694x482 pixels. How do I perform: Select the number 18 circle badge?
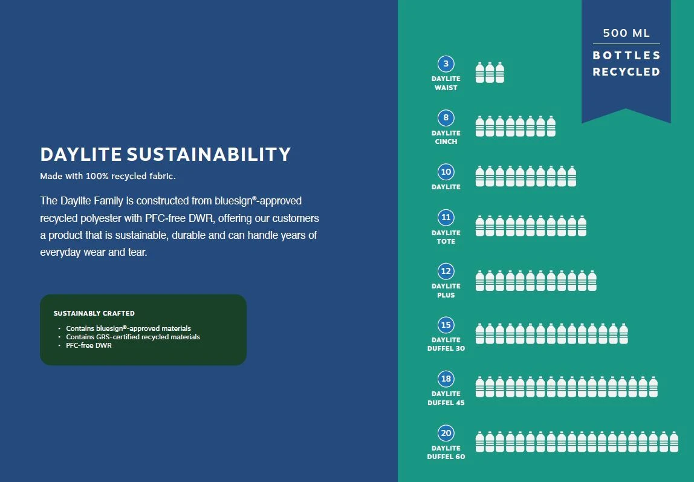pyautogui.click(x=446, y=379)
